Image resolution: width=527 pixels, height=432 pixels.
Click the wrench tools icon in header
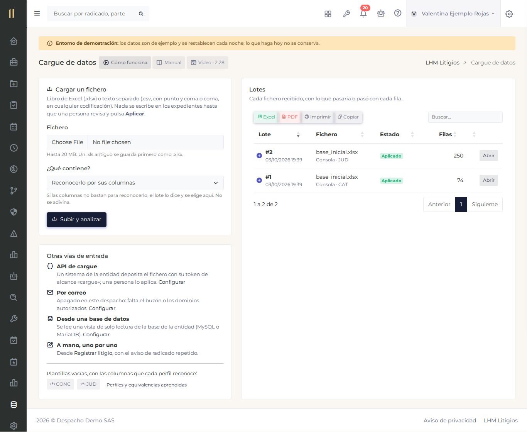tap(346, 14)
